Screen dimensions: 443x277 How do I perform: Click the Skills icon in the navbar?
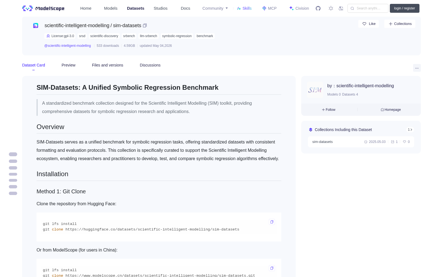[x=239, y=8]
